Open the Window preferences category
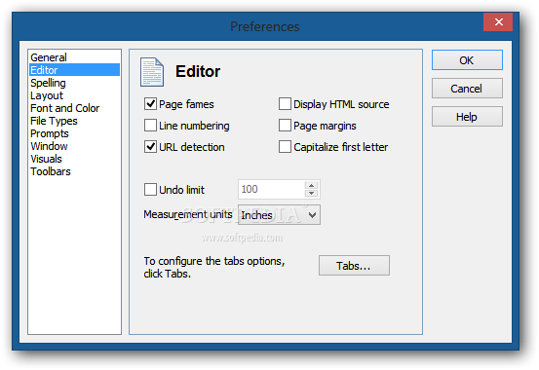 click(x=75, y=146)
